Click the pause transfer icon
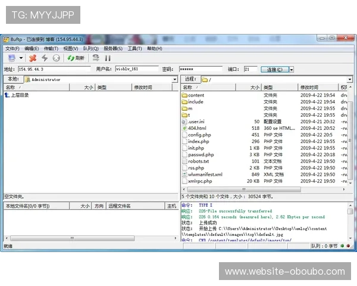The width and height of the screenshot is (357, 286). [x=108, y=58]
